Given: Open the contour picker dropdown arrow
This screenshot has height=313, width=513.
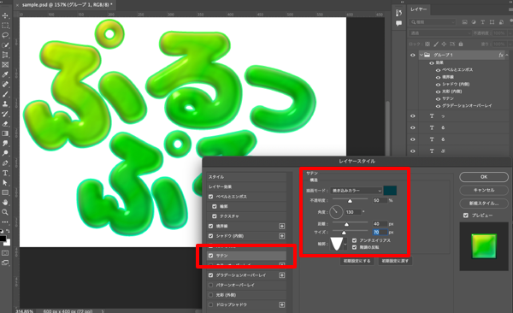Looking at the screenshot, I should 345,245.
